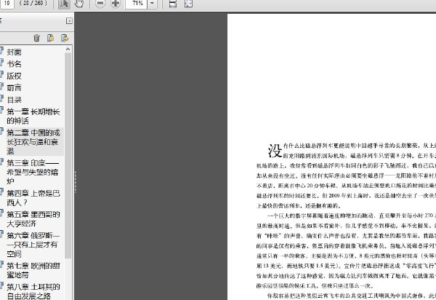The height and width of the screenshot is (300, 436).
Task: Jump to 第四章 上帝是巴西人？
Action: pyautogui.click(x=33, y=198)
